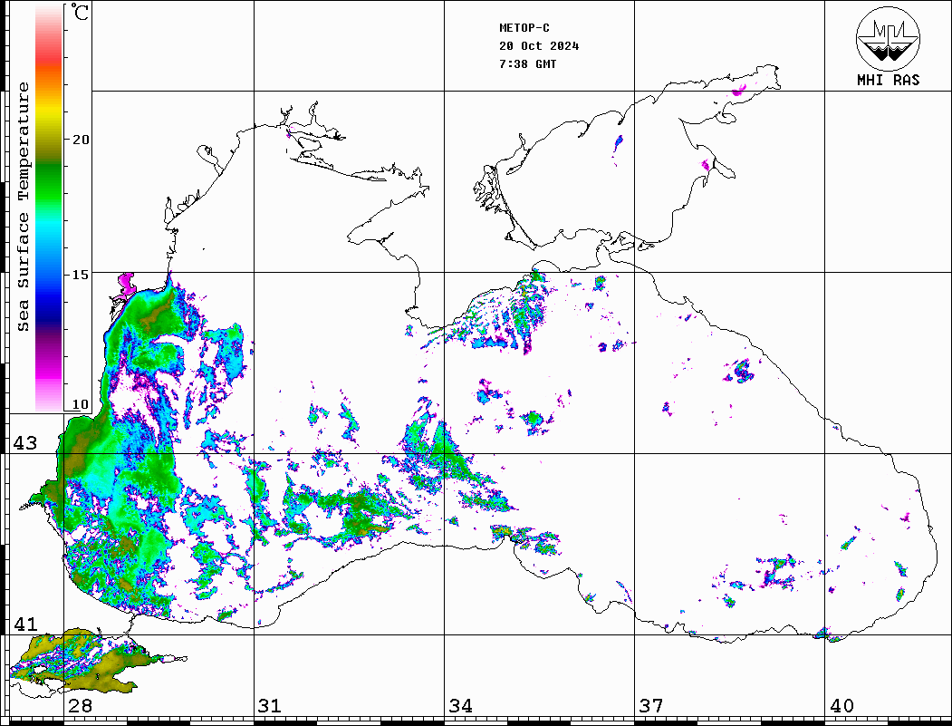Click the latitude label '43'
Viewport: 952px width, 726px height.
pyautogui.click(x=25, y=443)
